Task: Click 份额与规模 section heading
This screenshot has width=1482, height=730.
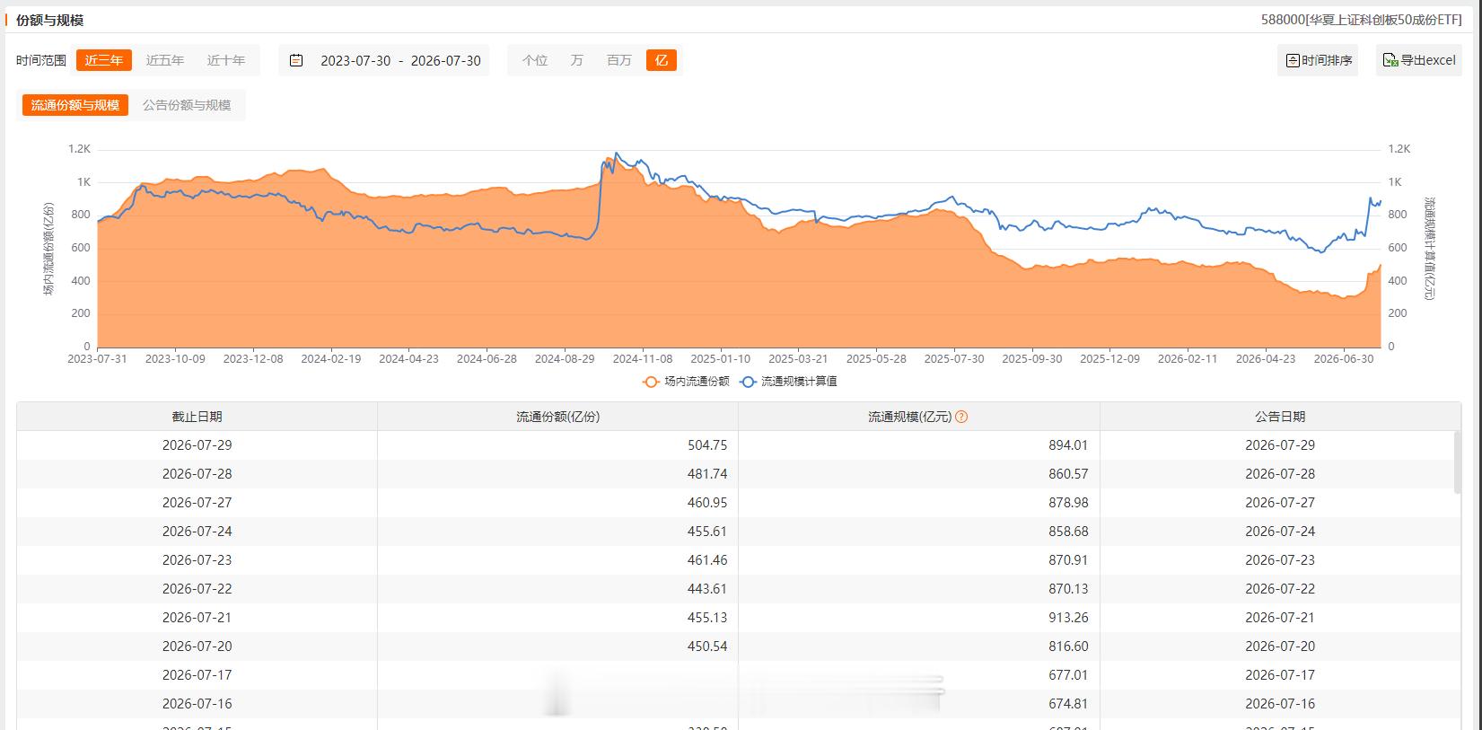Action: pyautogui.click(x=49, y=20)
